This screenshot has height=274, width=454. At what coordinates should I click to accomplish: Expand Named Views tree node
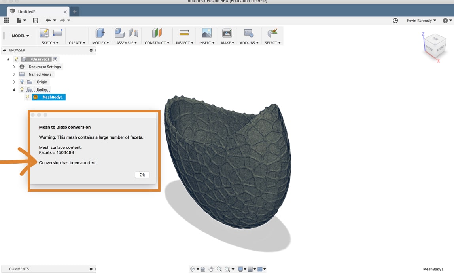14,74
